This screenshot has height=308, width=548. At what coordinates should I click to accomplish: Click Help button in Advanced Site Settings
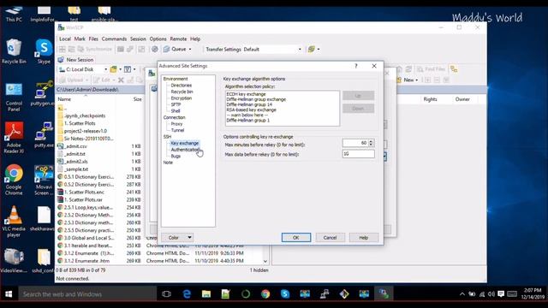tap(363, 238)
